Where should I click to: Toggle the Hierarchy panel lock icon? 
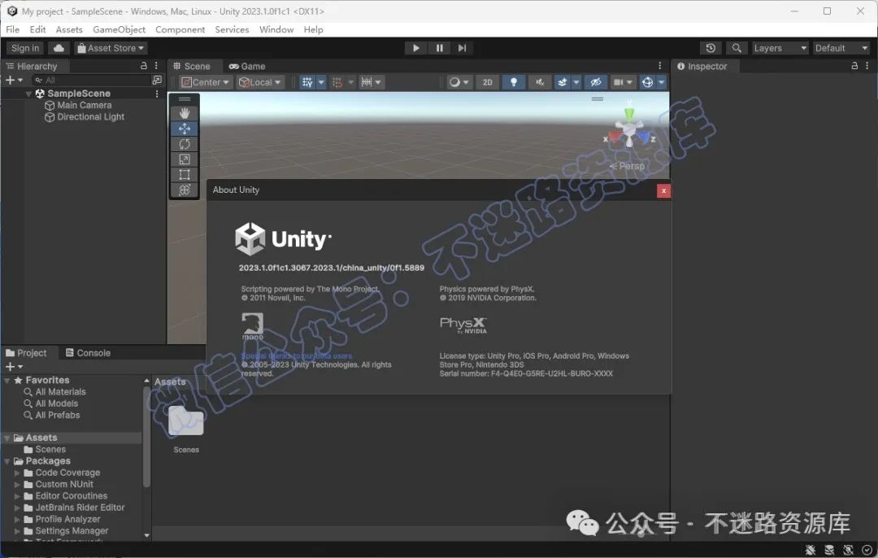pos(143,66)
